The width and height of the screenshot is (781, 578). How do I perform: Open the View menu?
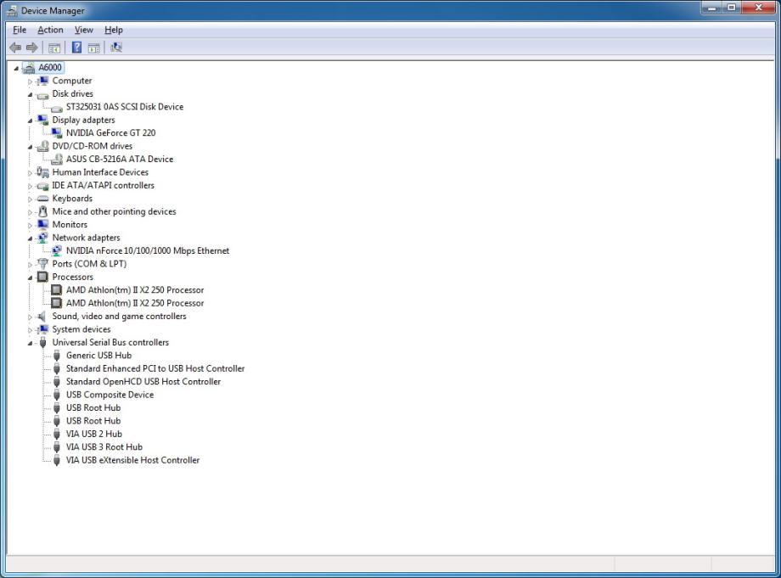84,30
